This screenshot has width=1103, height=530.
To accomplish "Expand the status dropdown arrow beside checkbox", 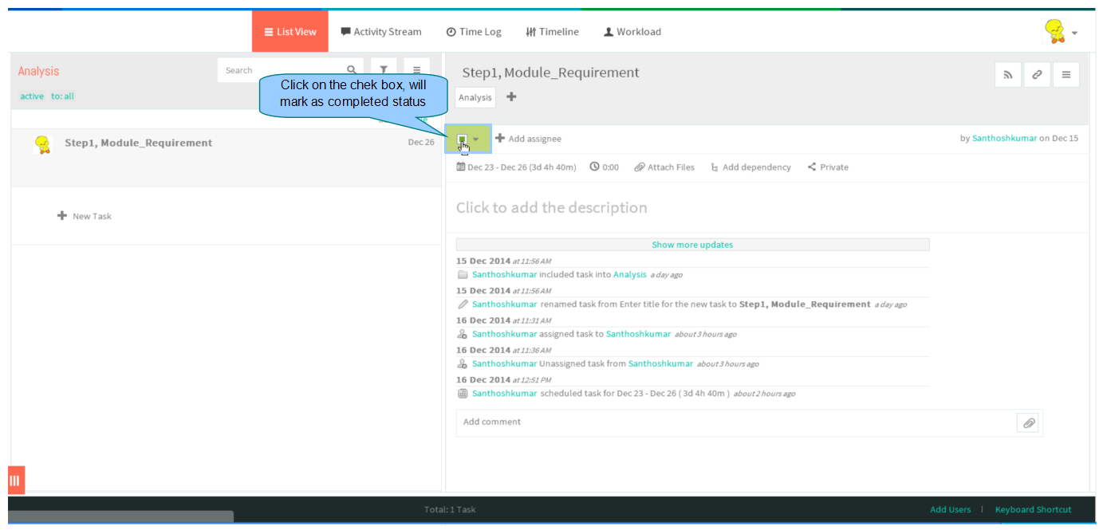I will tap(476, 139).
